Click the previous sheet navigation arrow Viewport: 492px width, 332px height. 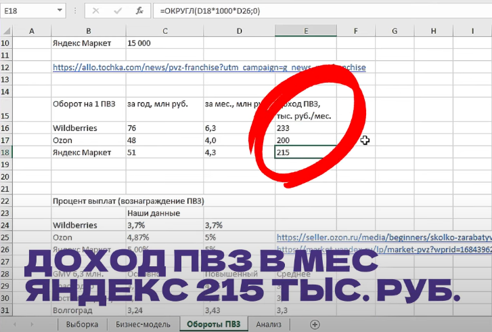[x=14, y=324]
